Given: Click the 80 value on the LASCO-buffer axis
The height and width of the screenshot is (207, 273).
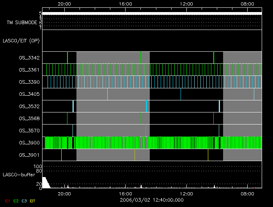Looking at the screenshot, I should click(x=39, y=171).
